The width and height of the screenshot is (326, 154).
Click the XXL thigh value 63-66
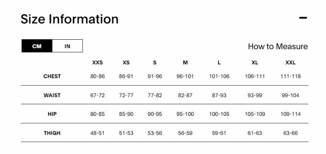291,133
